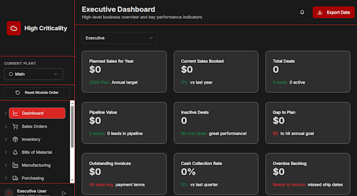
Task: Click the '0 leads in pipeline' text
Action: click(x=125, y=134)
